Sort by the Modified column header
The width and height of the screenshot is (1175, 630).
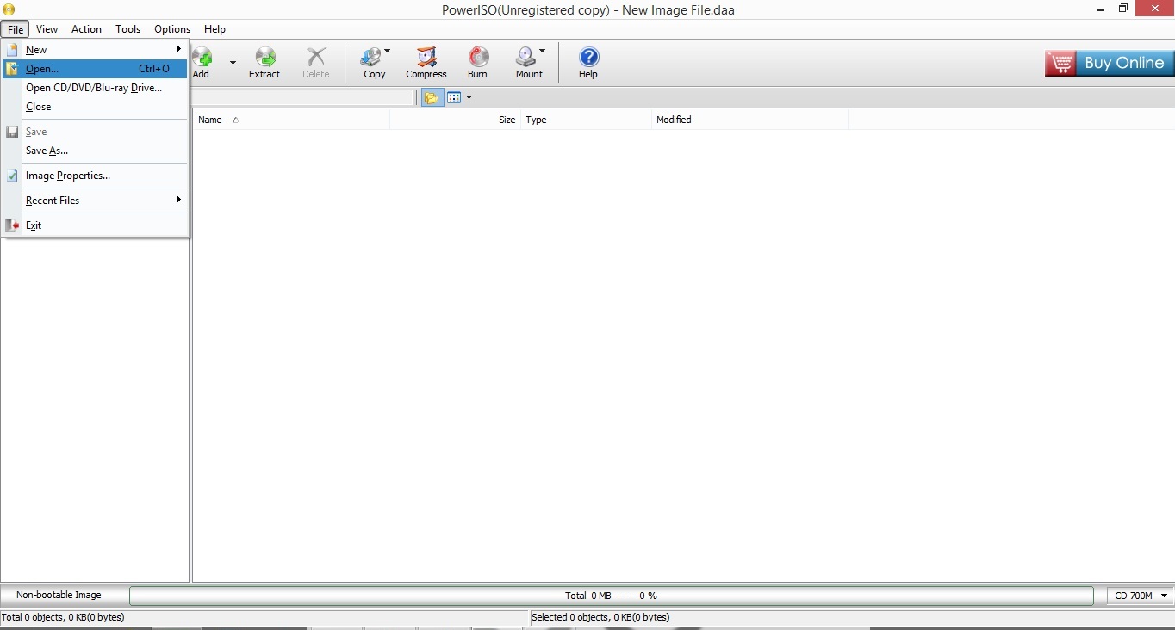pyautogui.click(x=749, y=120)
